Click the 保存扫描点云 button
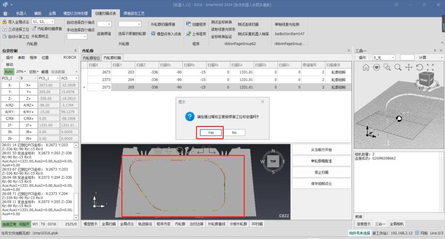Screen dimensions: 445x239 [x=321, y=184]
